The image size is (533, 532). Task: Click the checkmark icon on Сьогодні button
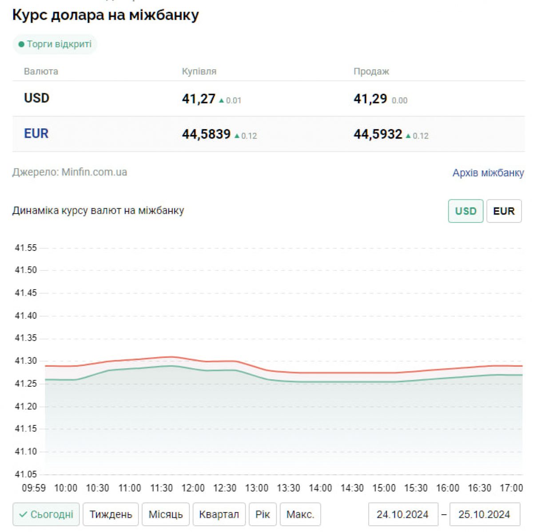[x=23, y=515]
